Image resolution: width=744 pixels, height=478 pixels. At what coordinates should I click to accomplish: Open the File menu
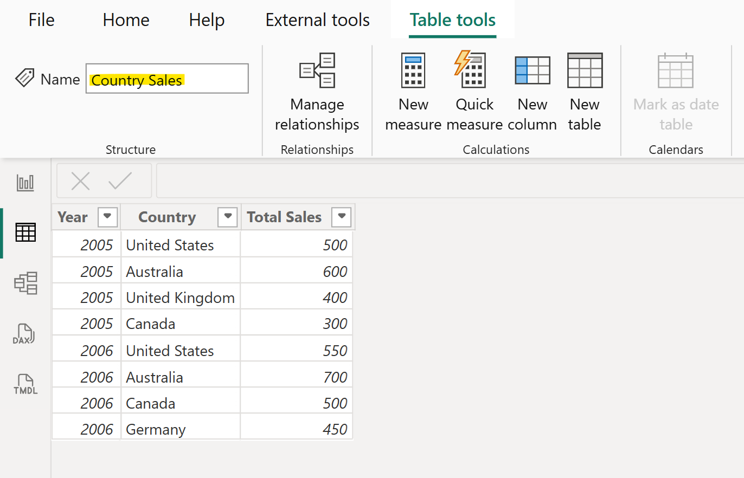tap(41, 20)
